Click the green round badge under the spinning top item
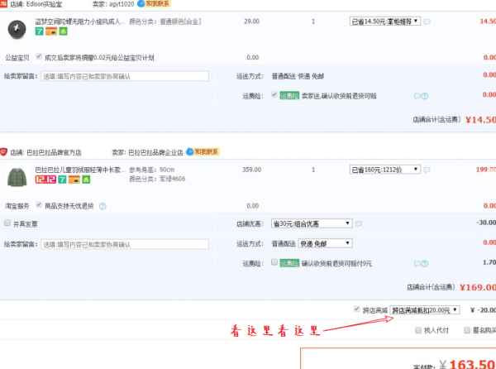Screen dimensions: 496x369 64,31
